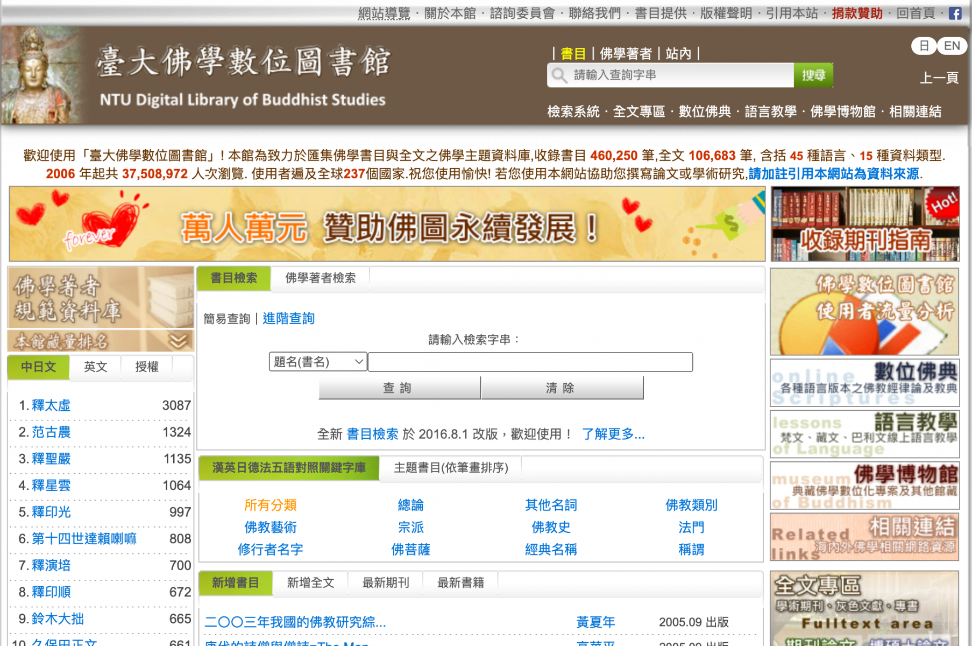Image resolution: width=972 pixels, height=646 pixels.
Task: Open the 進階查詢 advanced search link
Action: [288, 319]
